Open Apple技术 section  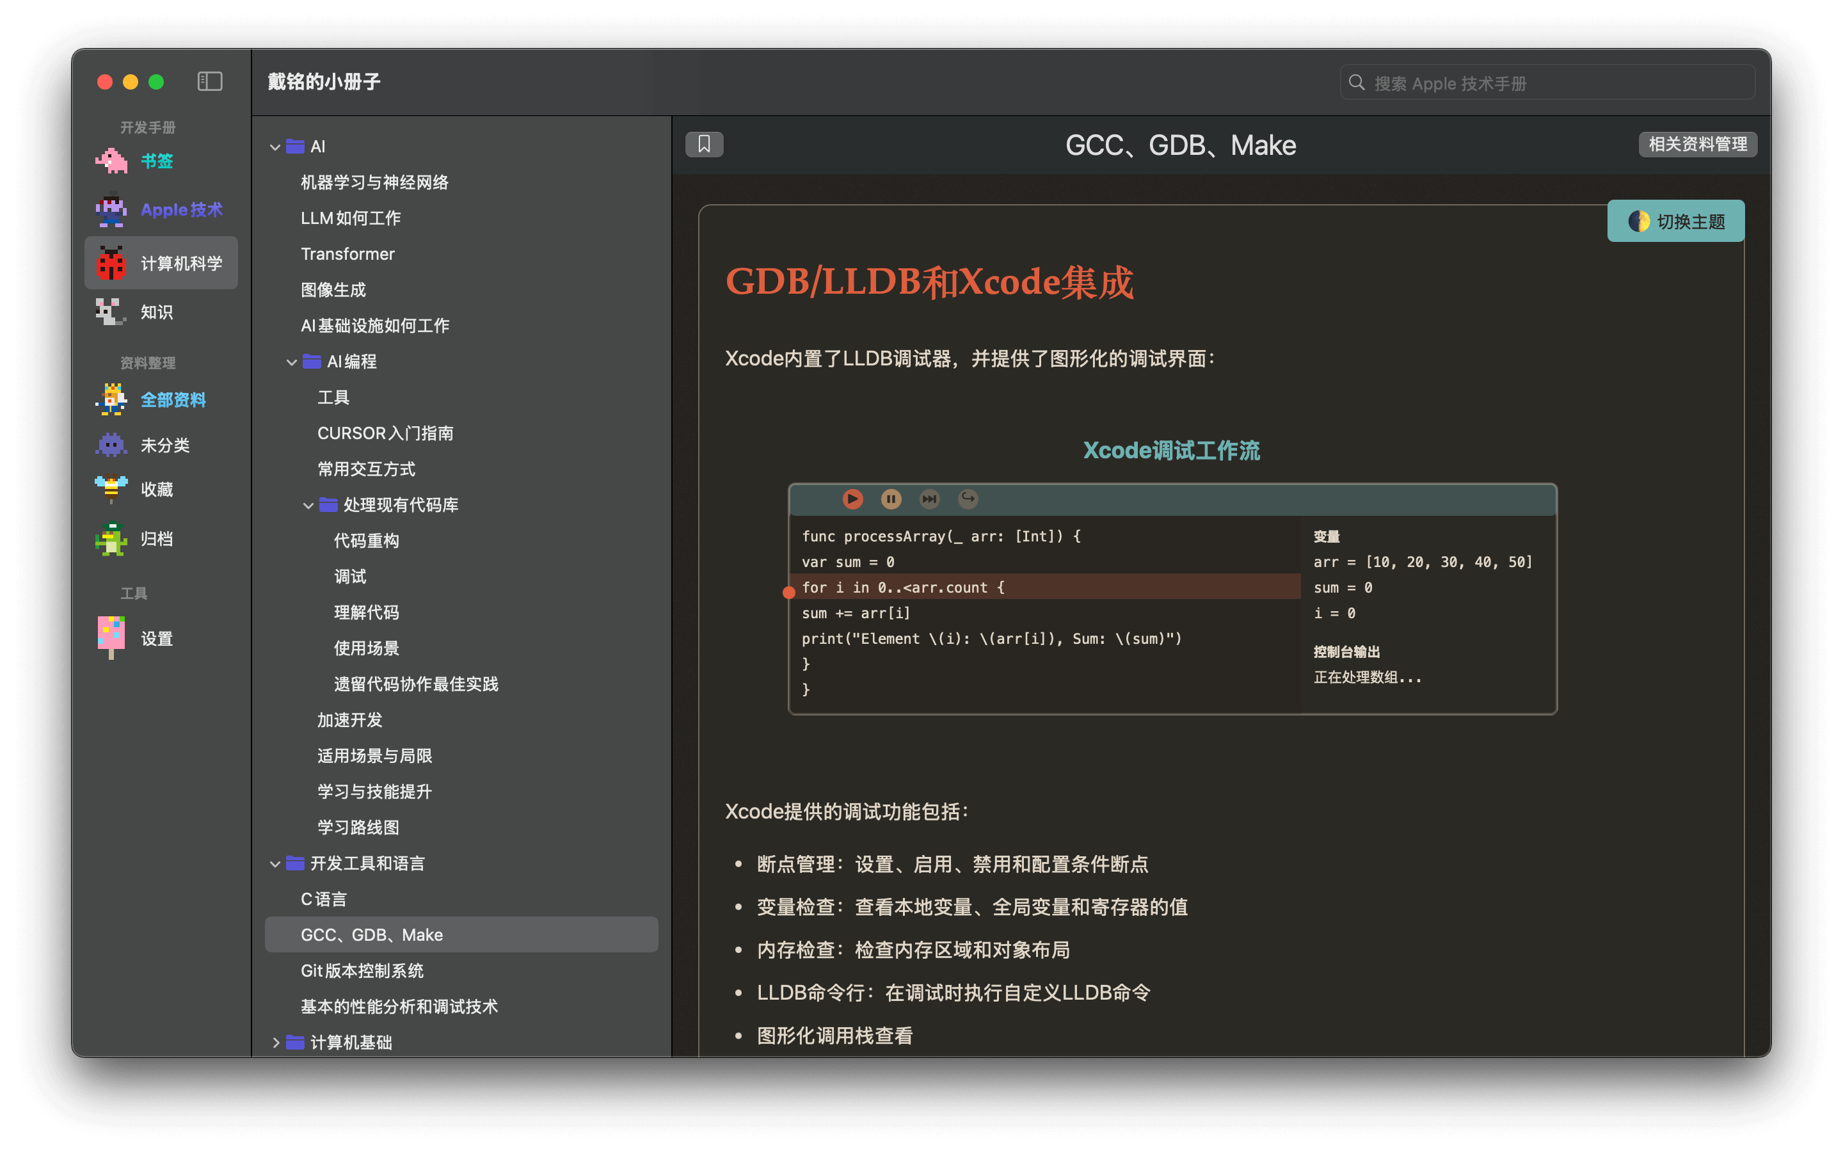161,209
